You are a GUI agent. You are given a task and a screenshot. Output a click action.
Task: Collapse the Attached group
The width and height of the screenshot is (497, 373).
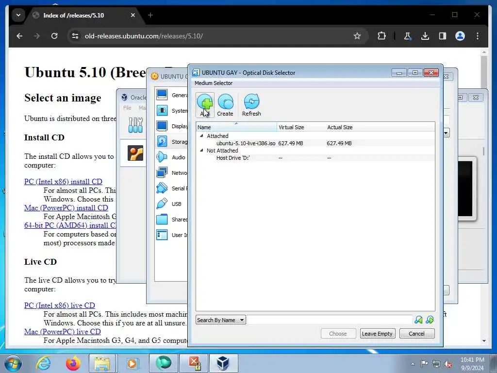coord(201,136)
